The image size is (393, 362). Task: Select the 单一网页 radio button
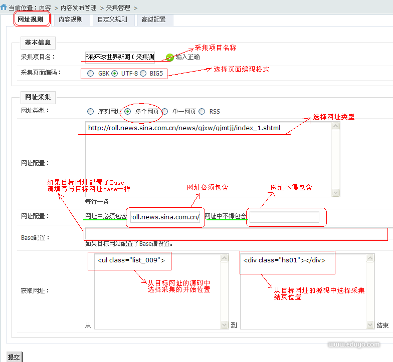coord(165,112)
